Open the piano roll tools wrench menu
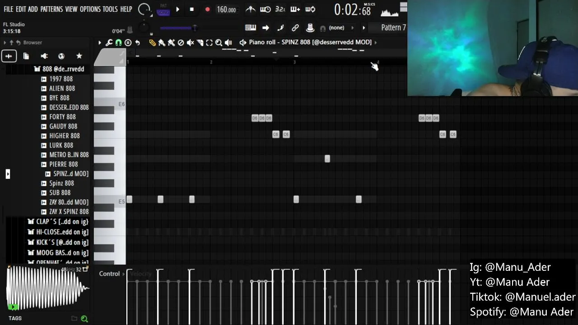This screenshot has height=325, width=578. (x=109, y=42)
